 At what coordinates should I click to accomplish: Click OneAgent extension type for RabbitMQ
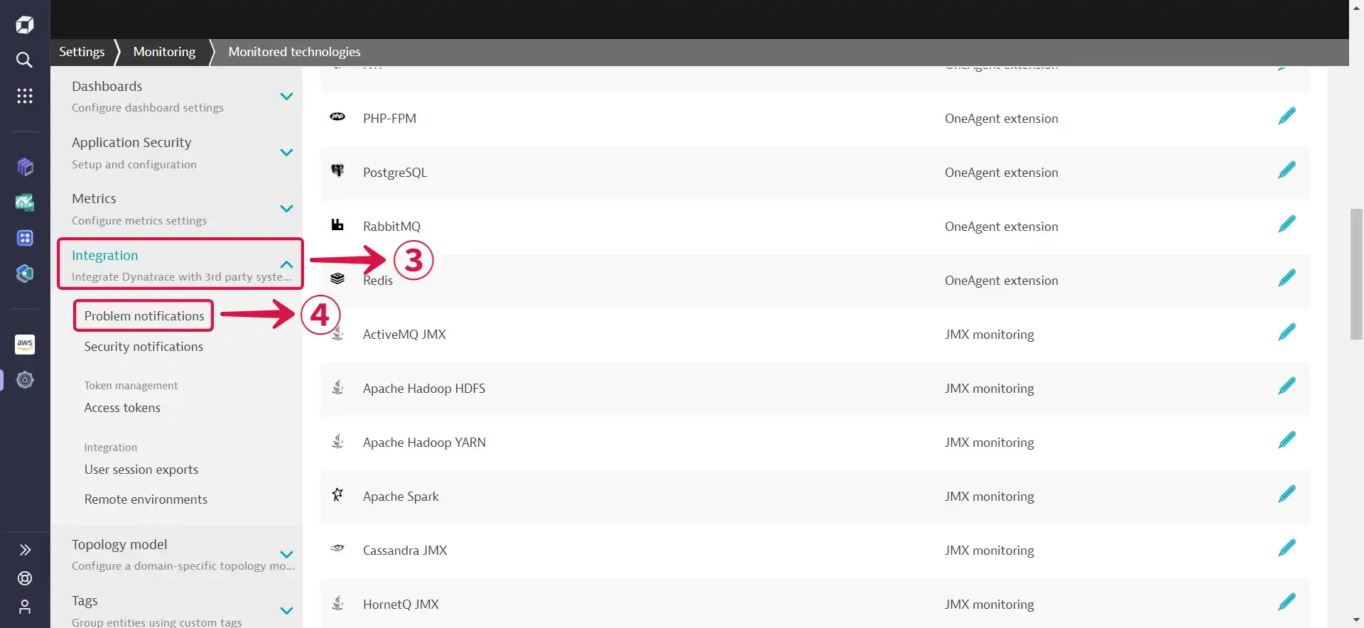click(1001, 227)
